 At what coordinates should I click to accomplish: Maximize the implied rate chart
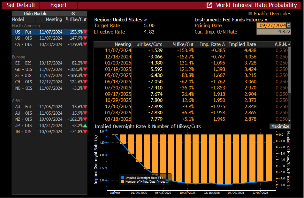click(280, 126)
